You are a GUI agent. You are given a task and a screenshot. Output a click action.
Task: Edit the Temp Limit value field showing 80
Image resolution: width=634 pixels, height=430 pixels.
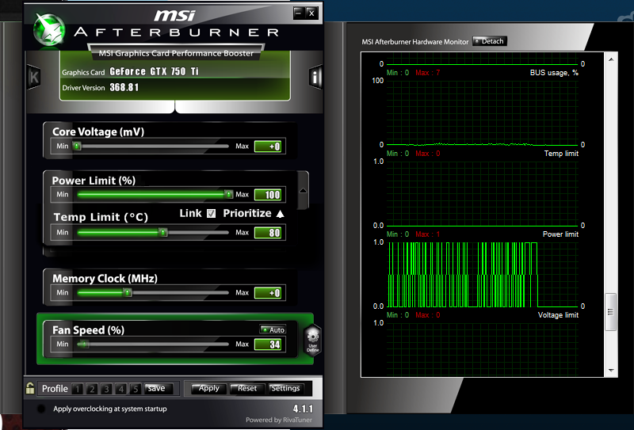(268, 233)
